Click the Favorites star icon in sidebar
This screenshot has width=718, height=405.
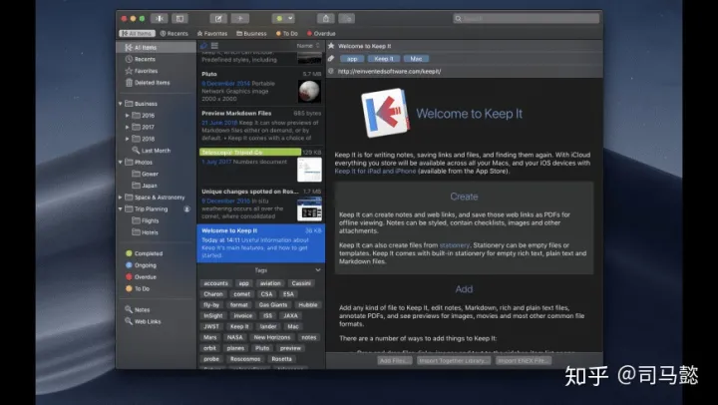[x=129, y=71]
